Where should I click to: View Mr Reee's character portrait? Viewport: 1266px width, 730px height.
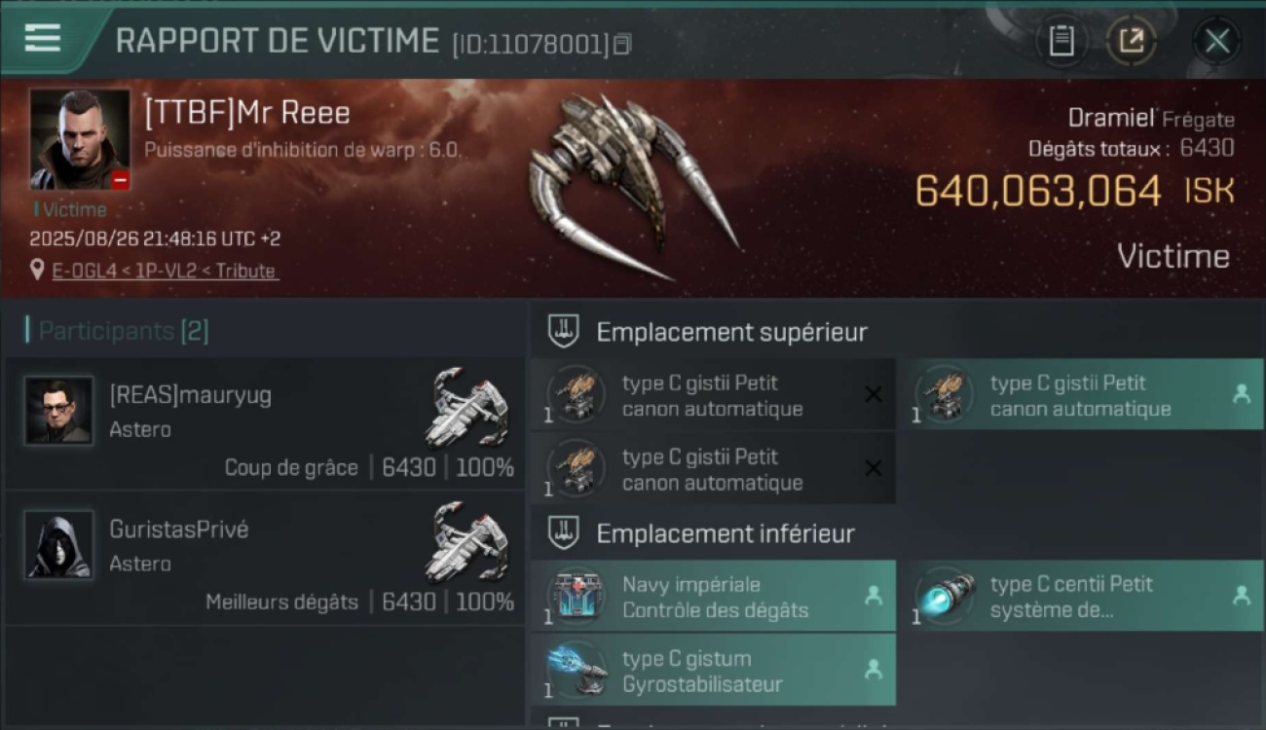pos(79,139)
